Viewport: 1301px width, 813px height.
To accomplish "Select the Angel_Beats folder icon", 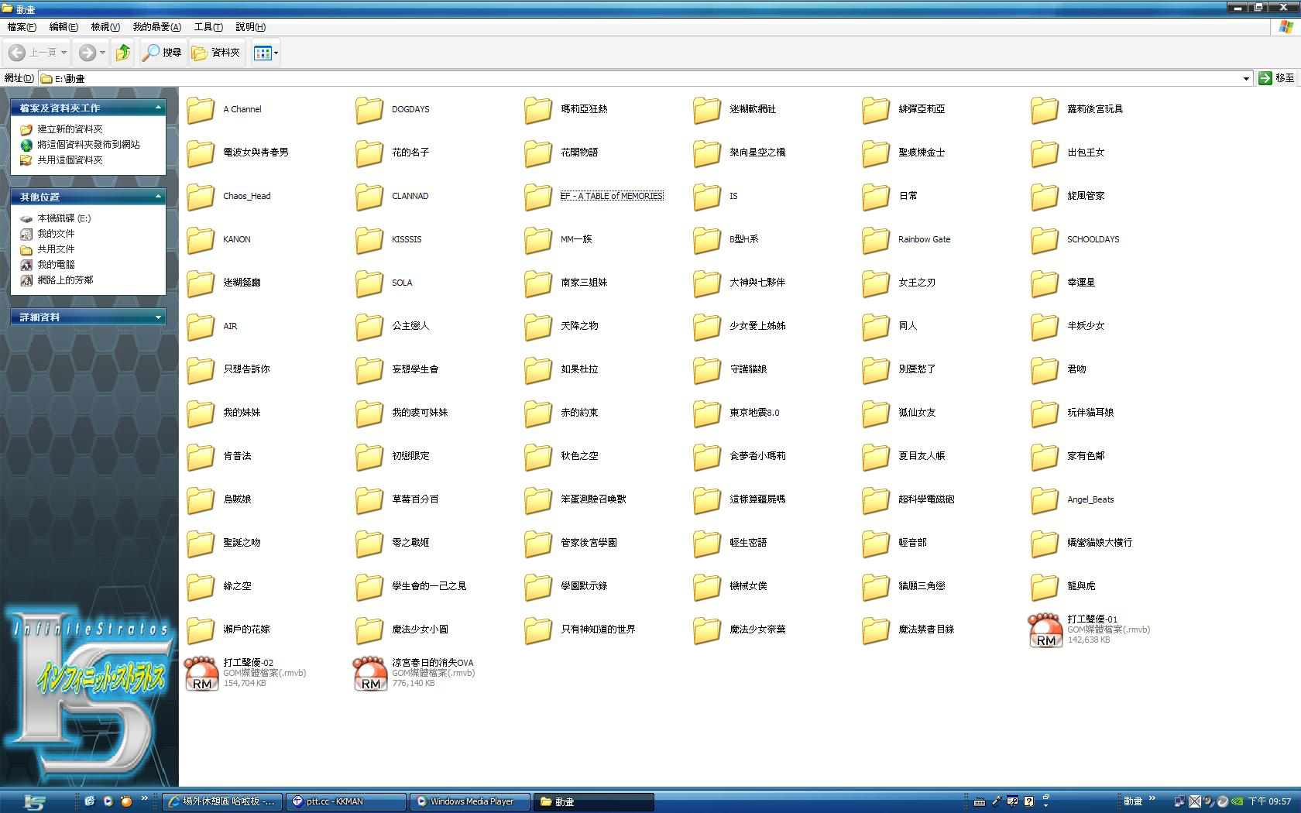I will coord(1045,500).
